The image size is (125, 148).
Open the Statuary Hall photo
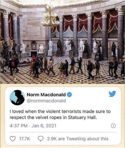(x=62, y=42)
